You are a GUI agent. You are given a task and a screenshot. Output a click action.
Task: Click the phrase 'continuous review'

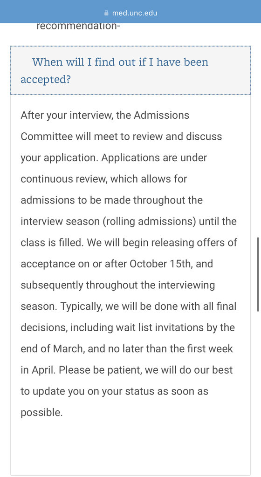point(64,179)
